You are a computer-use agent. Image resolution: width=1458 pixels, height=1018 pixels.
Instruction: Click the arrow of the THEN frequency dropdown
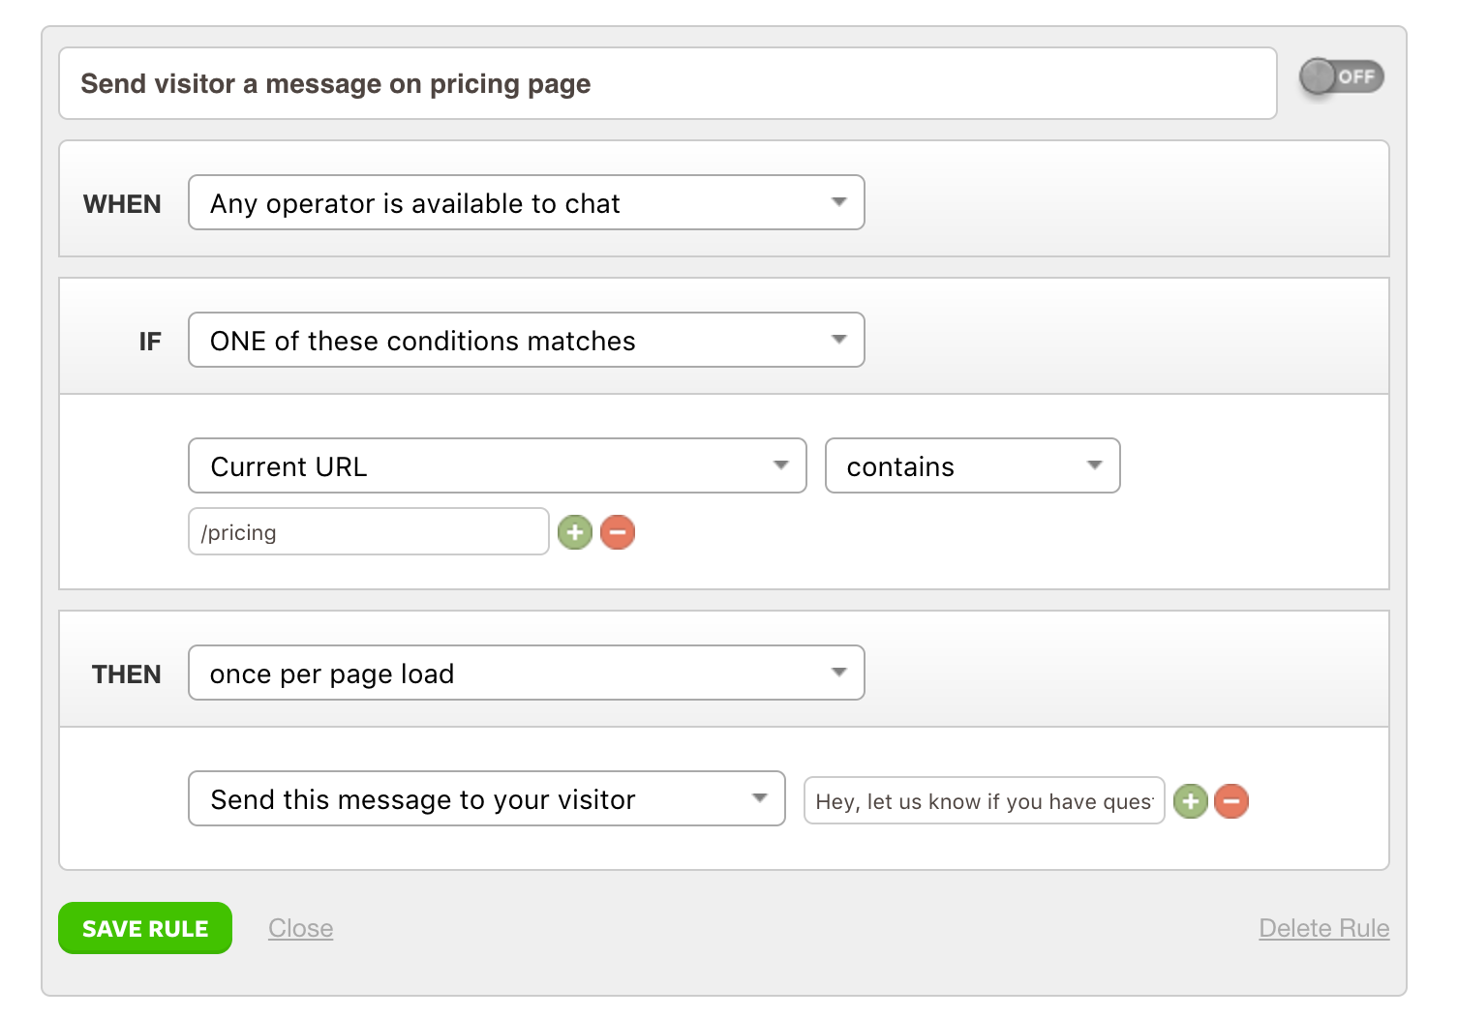click(x=838, y=673)
